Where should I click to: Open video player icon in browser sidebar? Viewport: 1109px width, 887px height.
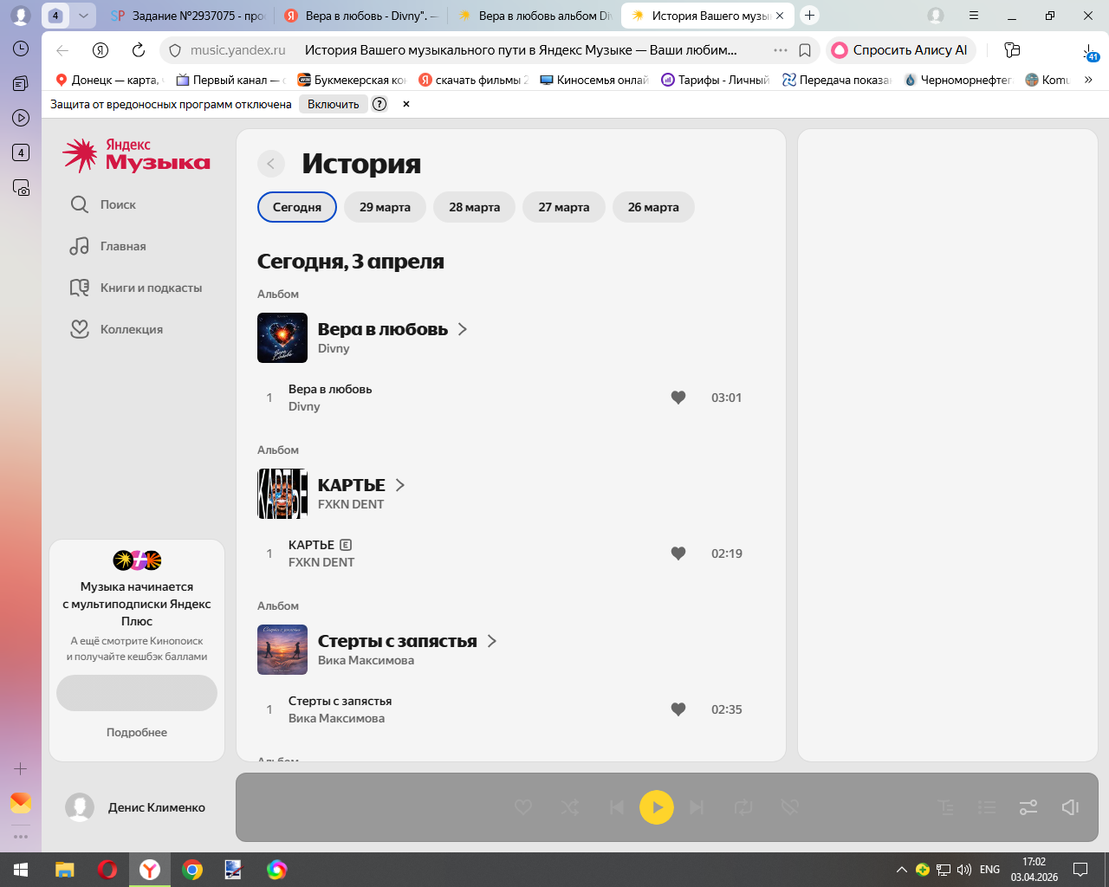[x=21, y=118]
